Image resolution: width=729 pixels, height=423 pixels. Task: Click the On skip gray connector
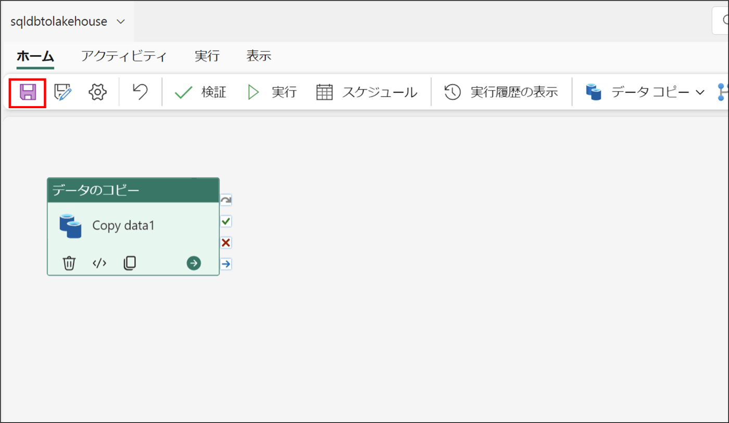coord(226,200)
